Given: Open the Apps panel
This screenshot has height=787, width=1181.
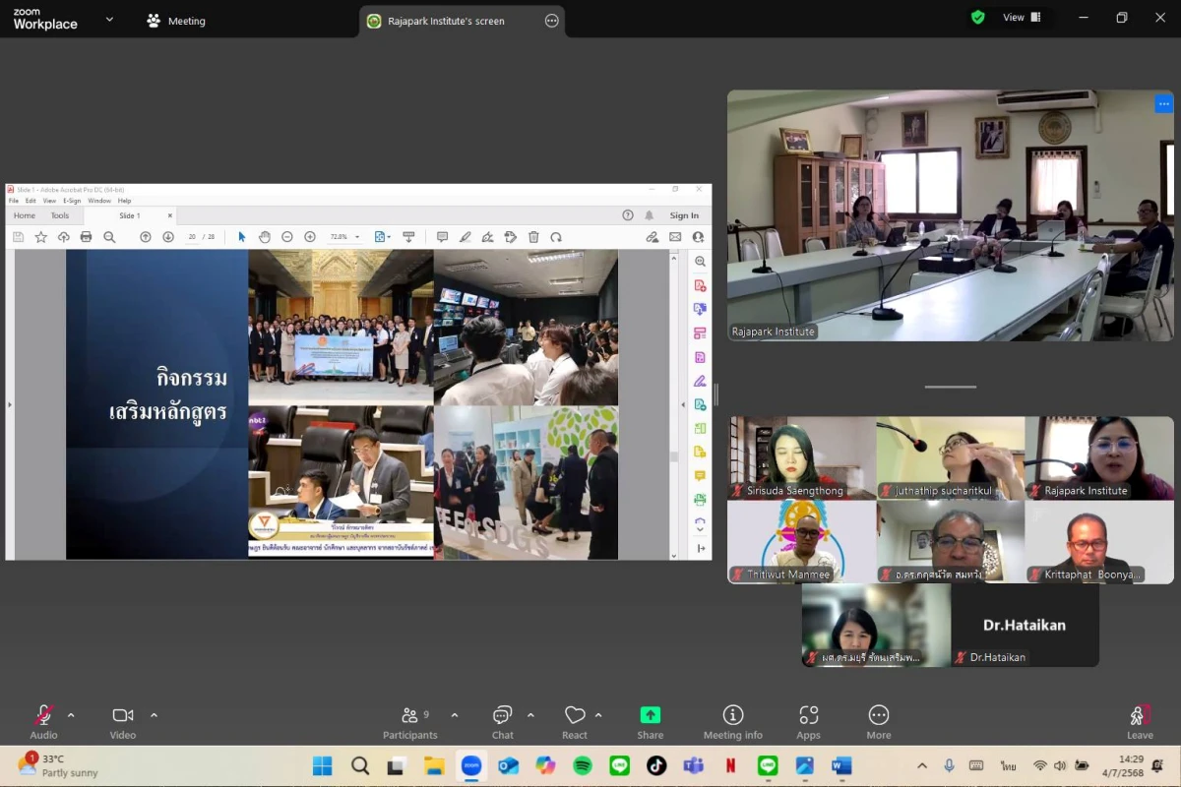Looking at the screenshot, I should point(809,722).
